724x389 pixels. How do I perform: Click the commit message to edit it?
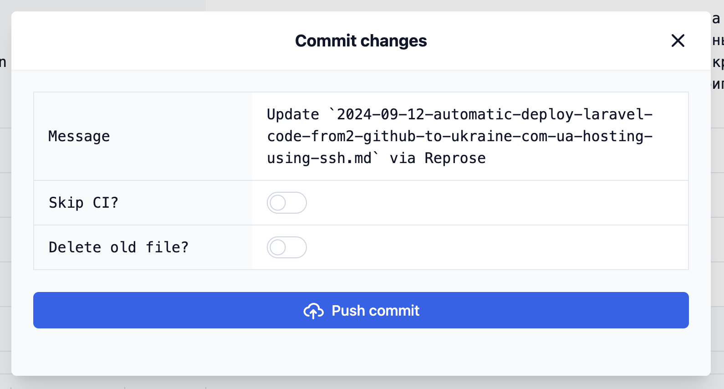click(459, 136)
